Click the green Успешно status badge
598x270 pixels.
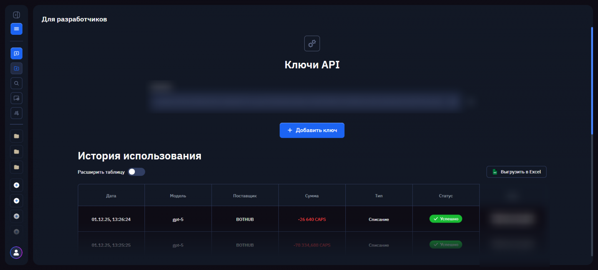446,219
